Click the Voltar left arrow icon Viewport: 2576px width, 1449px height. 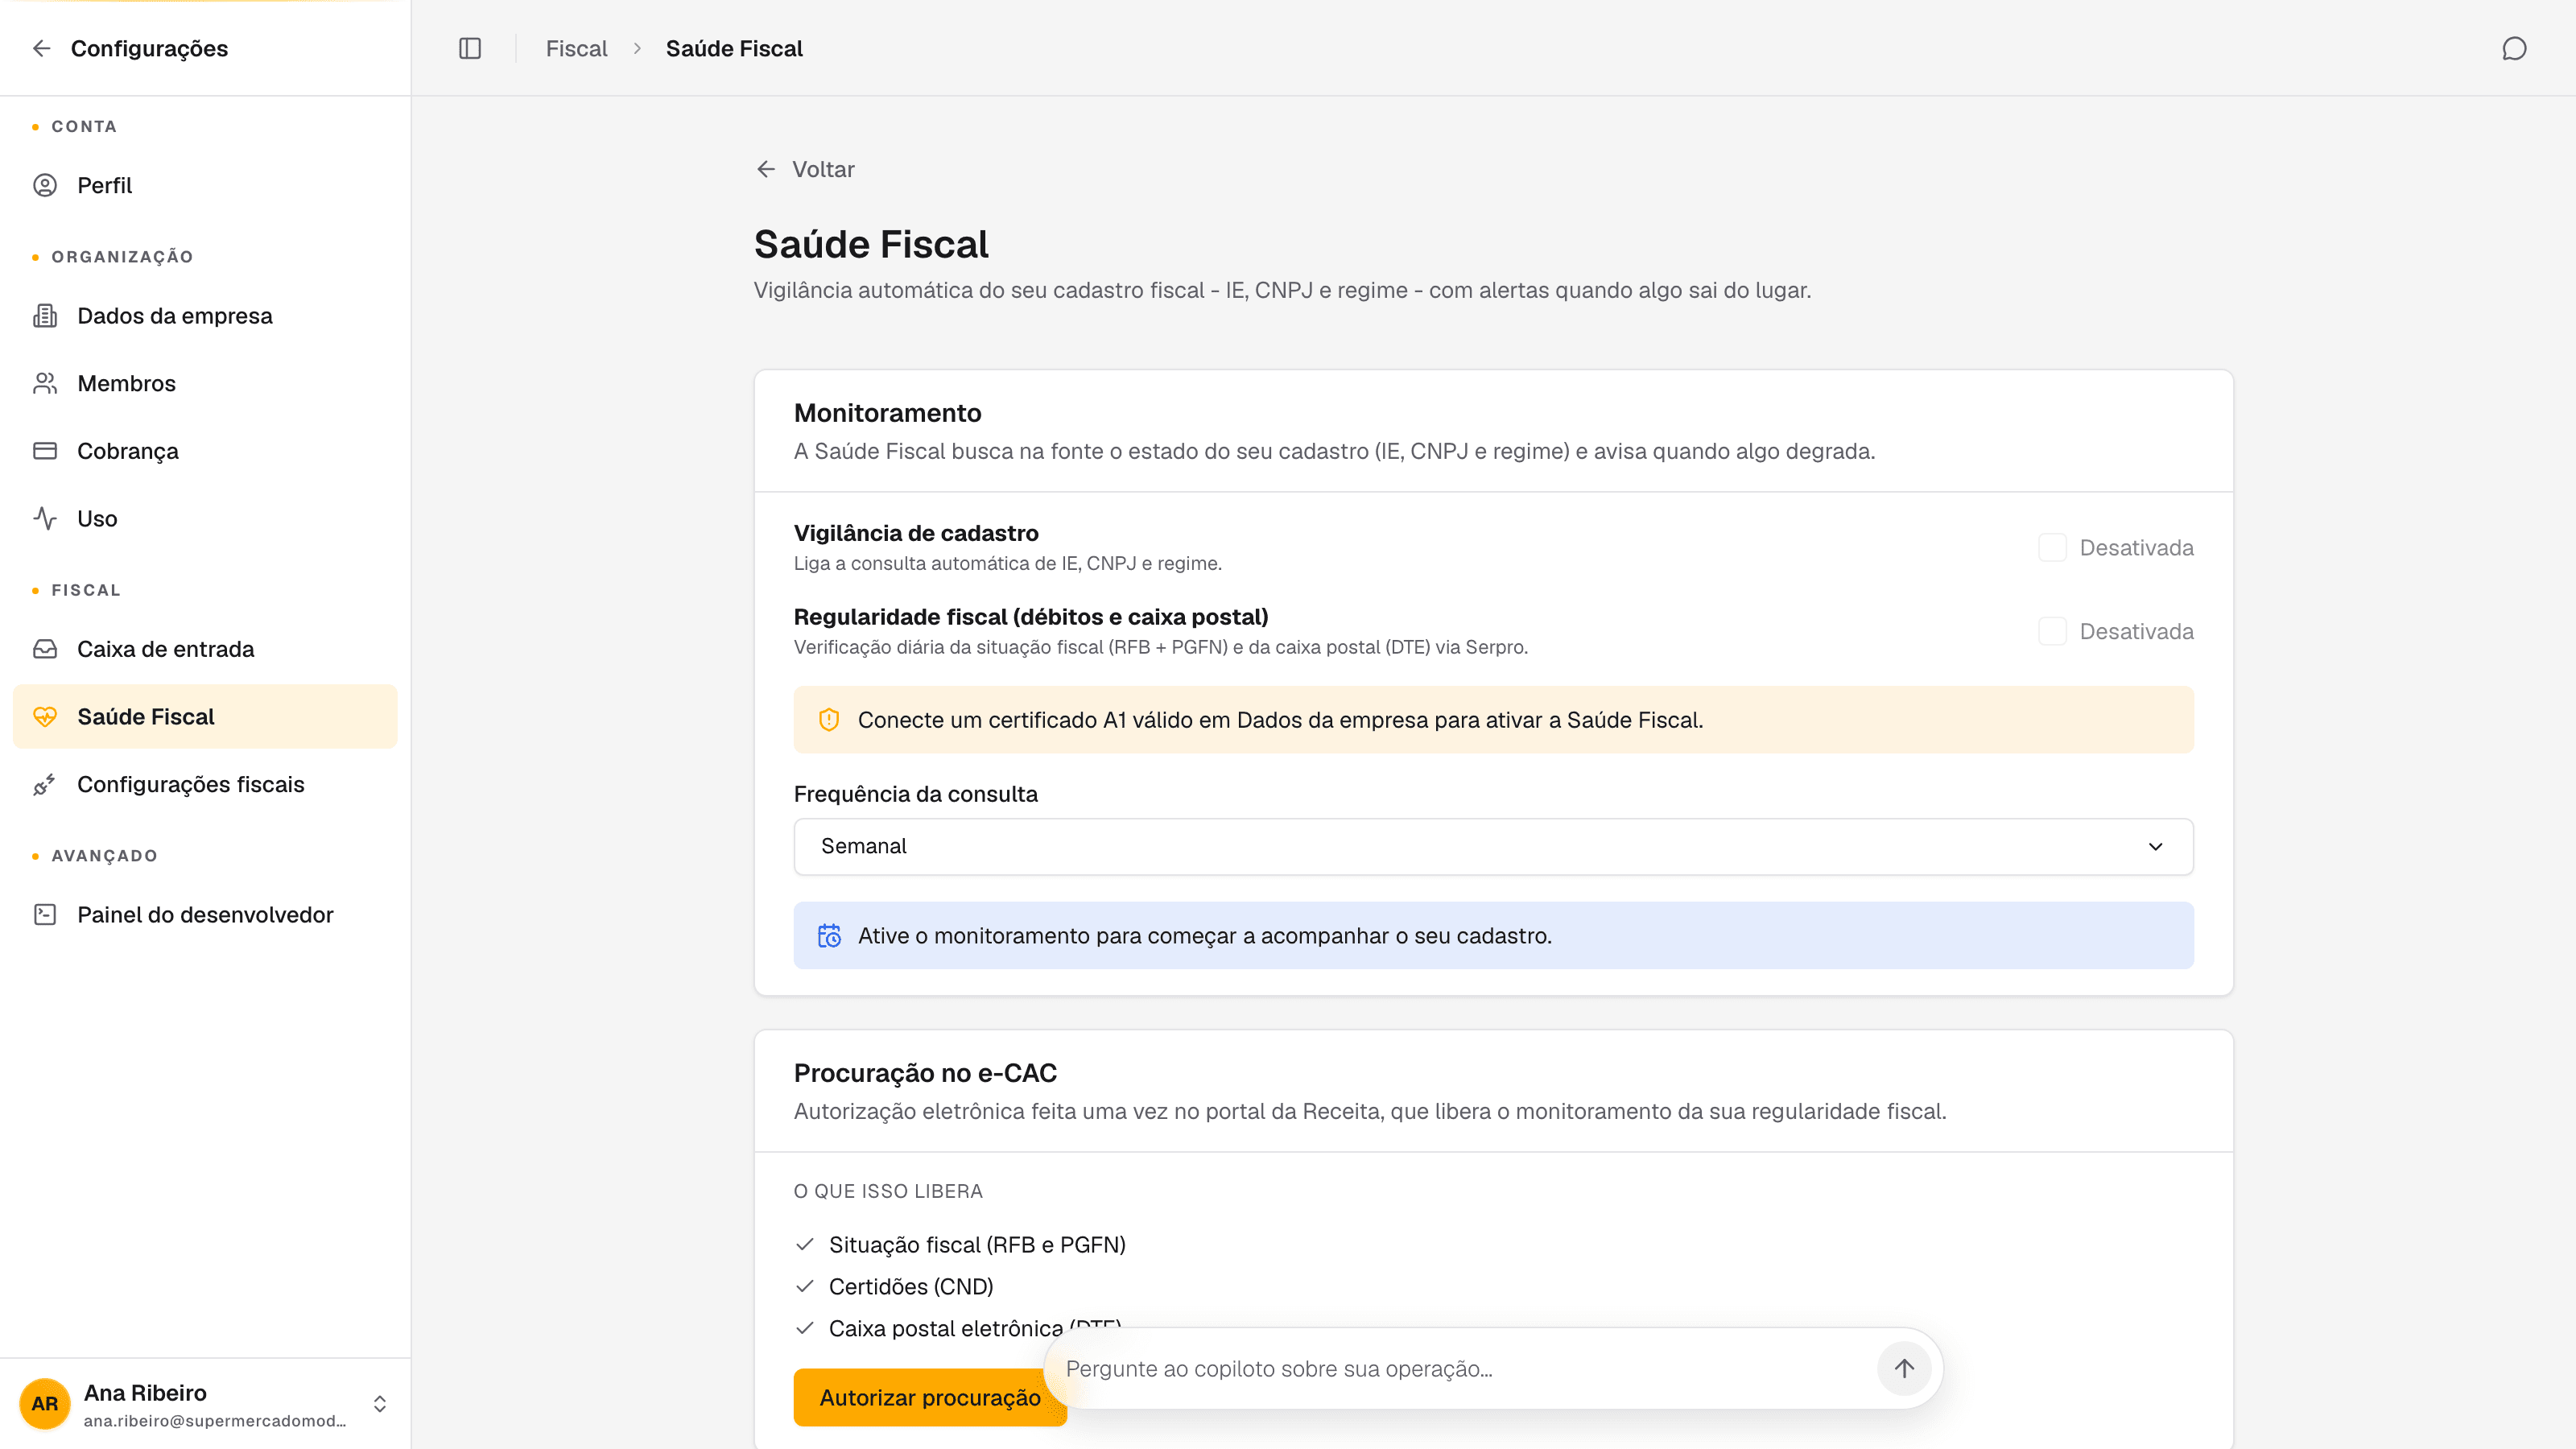coord(766,169)
